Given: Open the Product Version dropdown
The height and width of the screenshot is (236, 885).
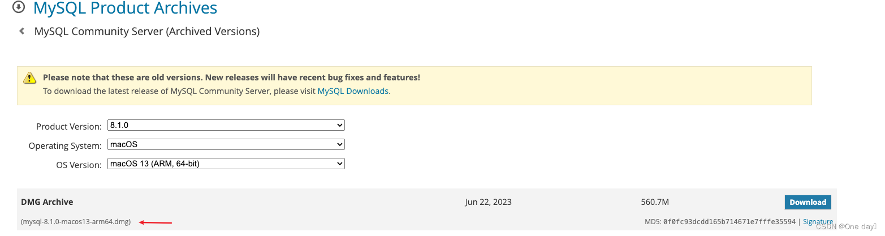Looking at the screenshot, I should (226, 125).
